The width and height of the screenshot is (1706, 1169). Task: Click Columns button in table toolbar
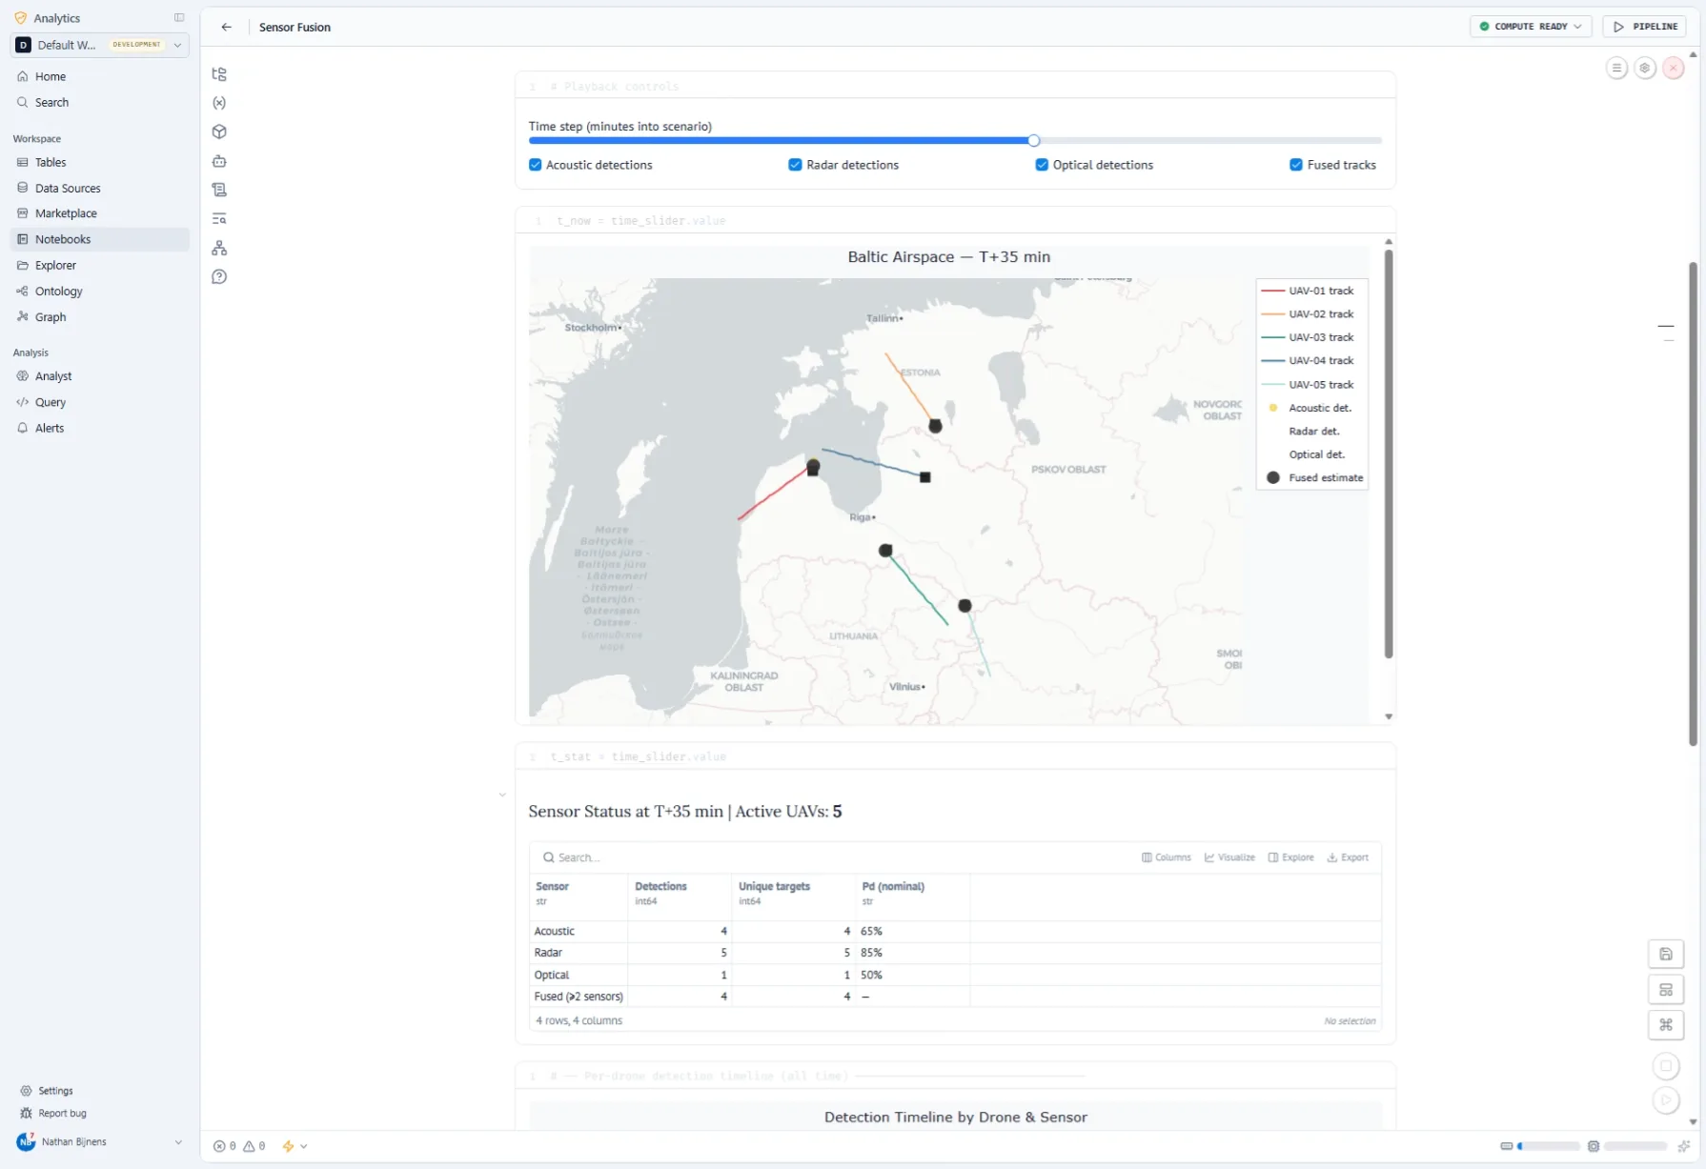[1167, 857]
